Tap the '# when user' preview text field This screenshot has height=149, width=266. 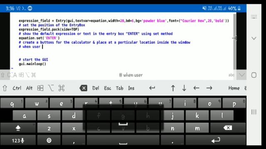point(131,75)
